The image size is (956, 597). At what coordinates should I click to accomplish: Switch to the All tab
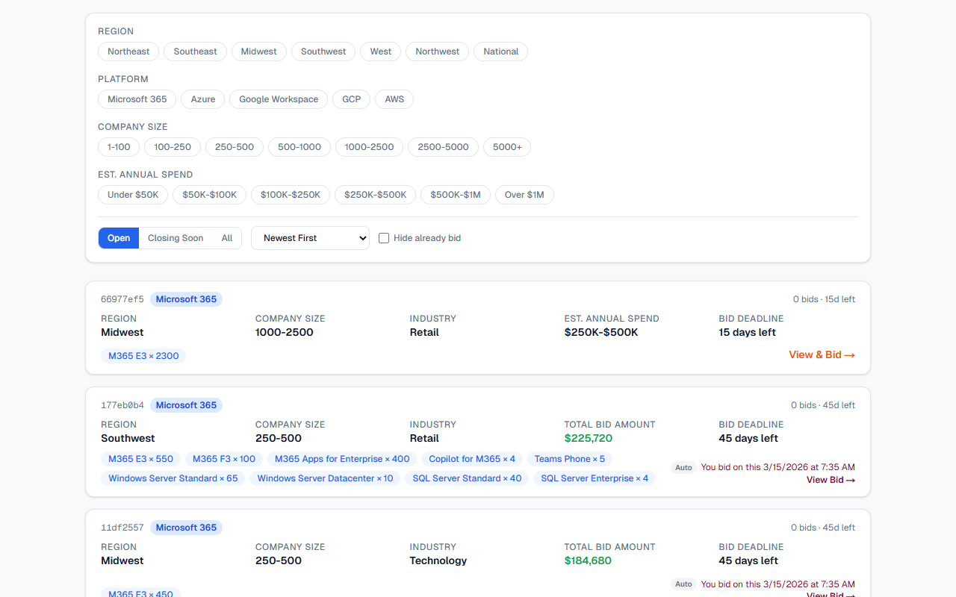click(x=227, y=238)
